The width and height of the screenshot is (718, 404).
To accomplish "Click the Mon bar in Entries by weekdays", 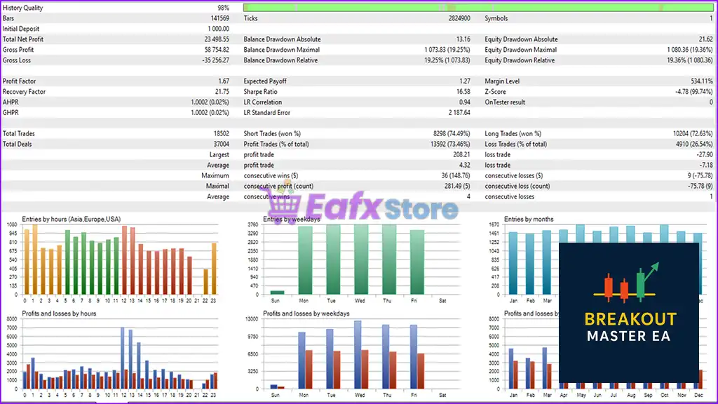I will click(305, 261).
